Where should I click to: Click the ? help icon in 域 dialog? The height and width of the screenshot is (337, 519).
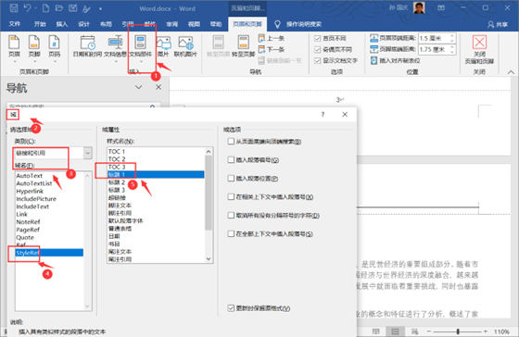click(323, 114)
